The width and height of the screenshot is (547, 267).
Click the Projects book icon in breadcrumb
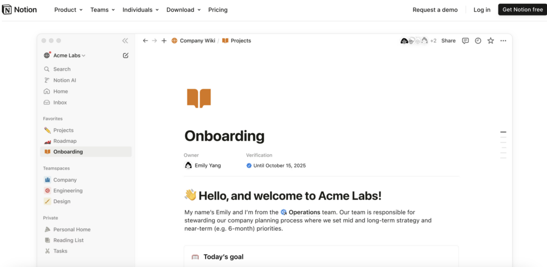pyautogui.click(x=225, y=41)
